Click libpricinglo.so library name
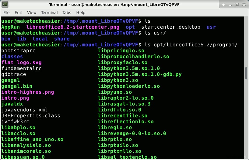249x160 pixels. pyautogui.click(x=121, y=51)
